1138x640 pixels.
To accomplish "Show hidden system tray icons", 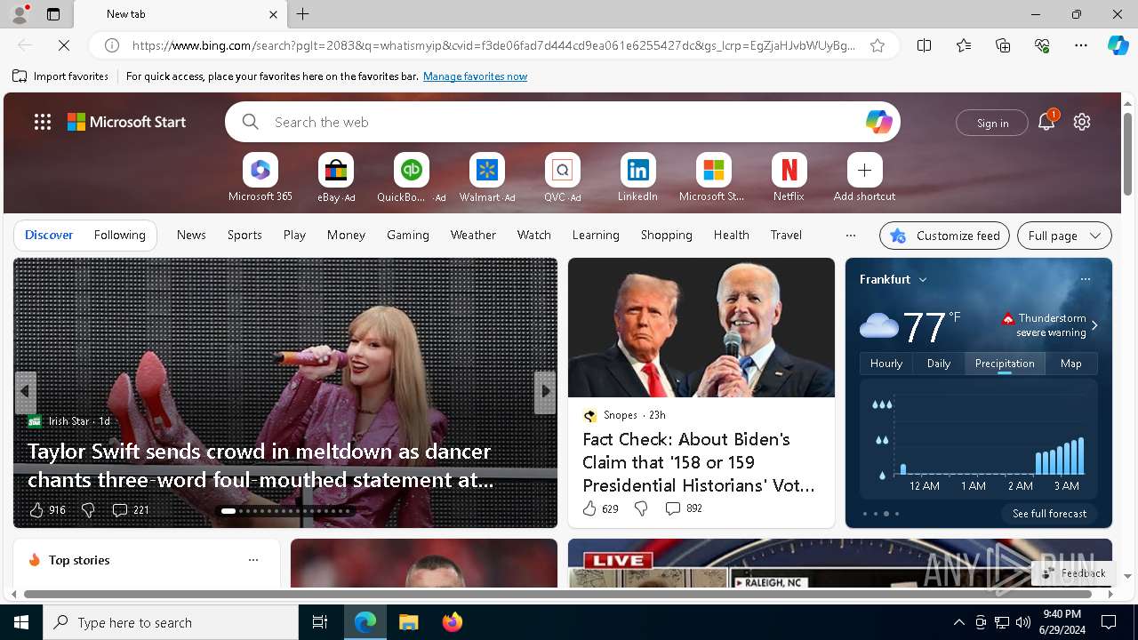I will coord(958,622).
